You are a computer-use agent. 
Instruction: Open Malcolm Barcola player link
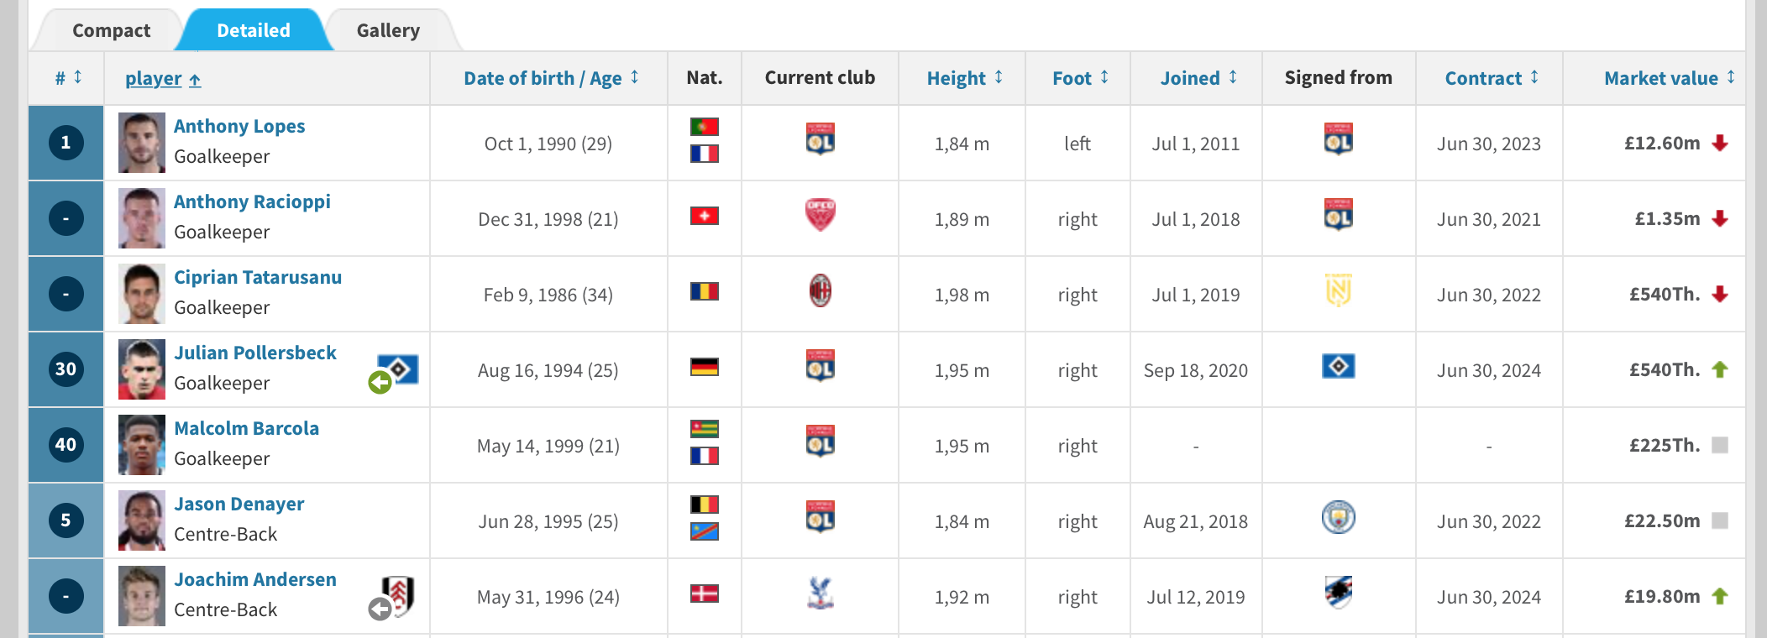(246, 428)
